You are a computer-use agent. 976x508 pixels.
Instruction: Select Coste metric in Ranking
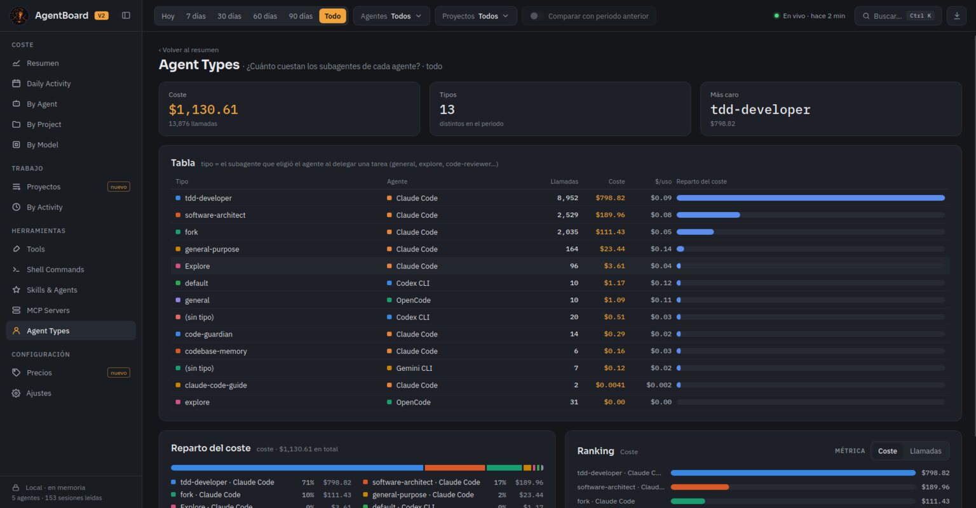pos(888,451)
